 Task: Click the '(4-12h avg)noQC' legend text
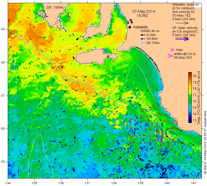click(185, 32)
